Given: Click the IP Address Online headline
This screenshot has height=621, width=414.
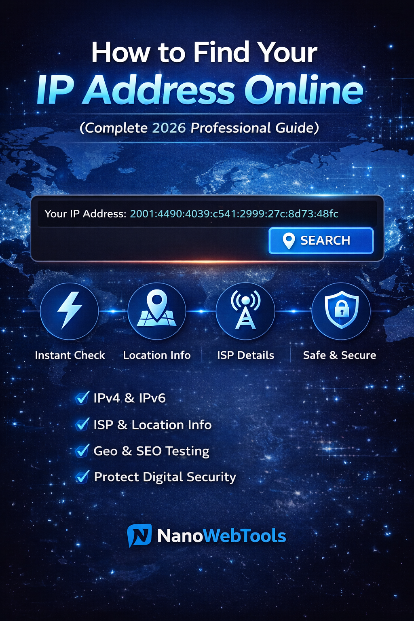Looking at the screenshot, I should pos(200,90).
